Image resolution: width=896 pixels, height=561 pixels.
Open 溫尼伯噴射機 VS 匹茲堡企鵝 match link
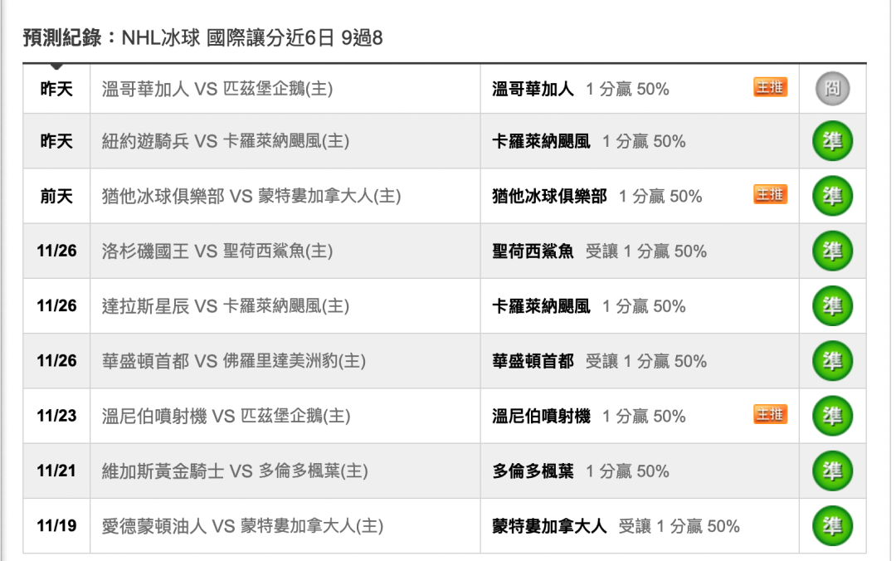(x=226, y=416)
